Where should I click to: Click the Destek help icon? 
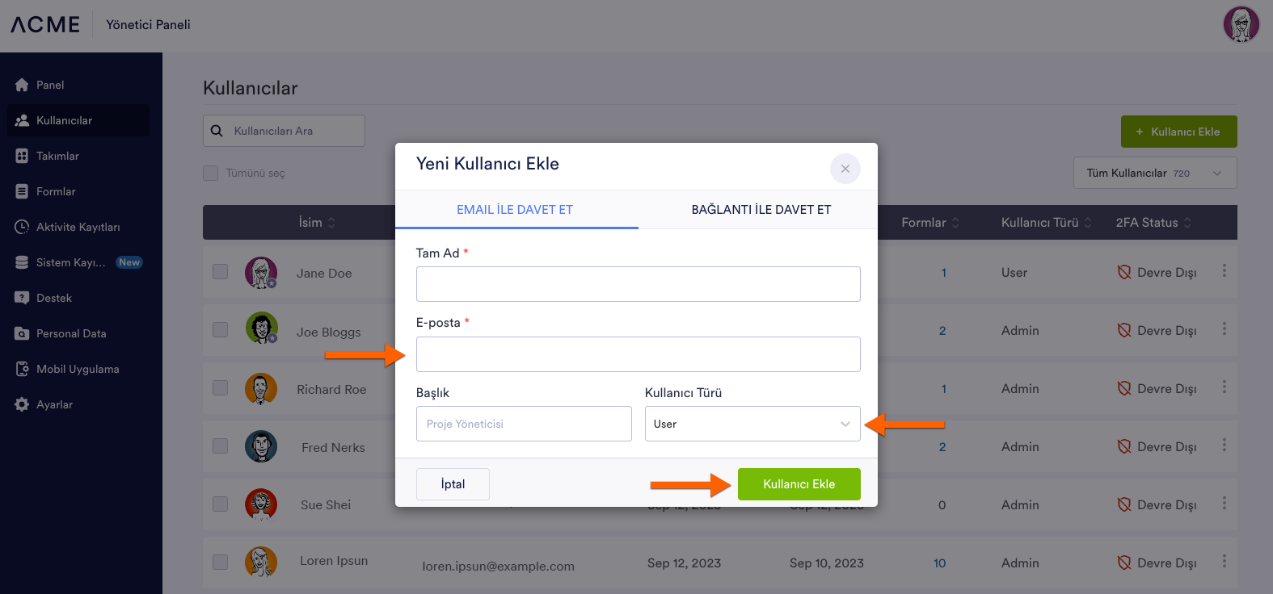(x=22, y=298)
